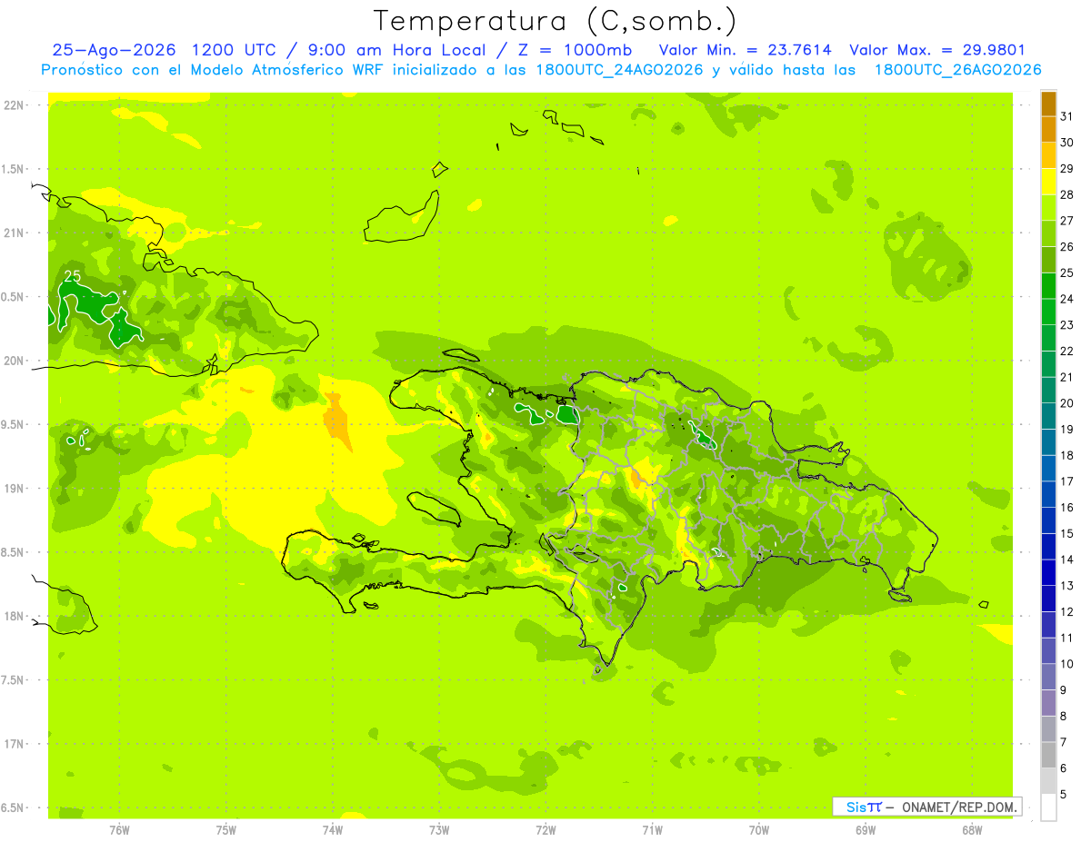This screenshot has height=842, width=1091.
Task: Click the "Valor Max. = 29.9801" readout
Action: (x=937, y=50)
